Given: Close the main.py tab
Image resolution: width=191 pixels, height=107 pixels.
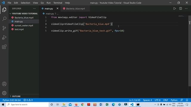Looking at the screenshot, I should tap(58, 9).
